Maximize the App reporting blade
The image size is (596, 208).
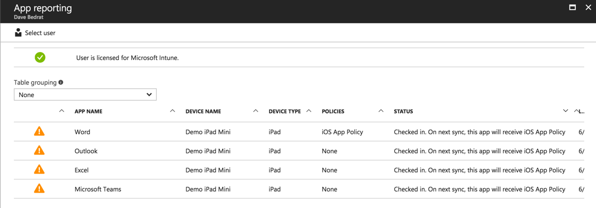tap(572, 7)
